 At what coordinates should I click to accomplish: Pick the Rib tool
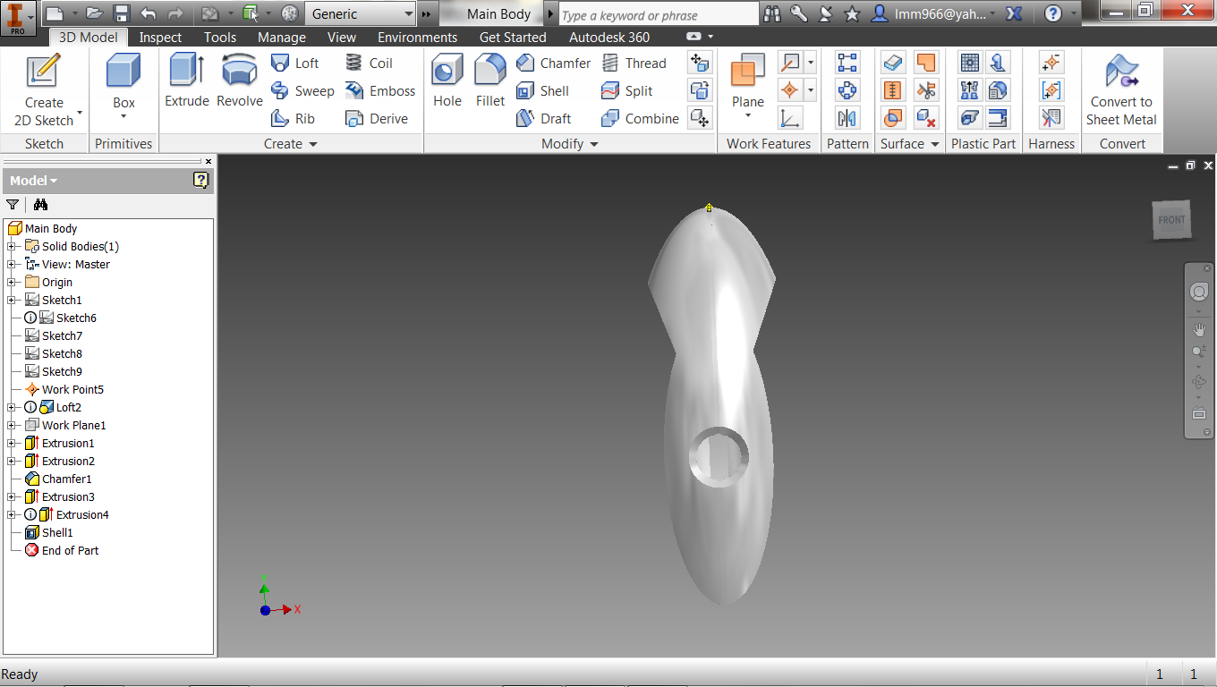pos(294,118)
